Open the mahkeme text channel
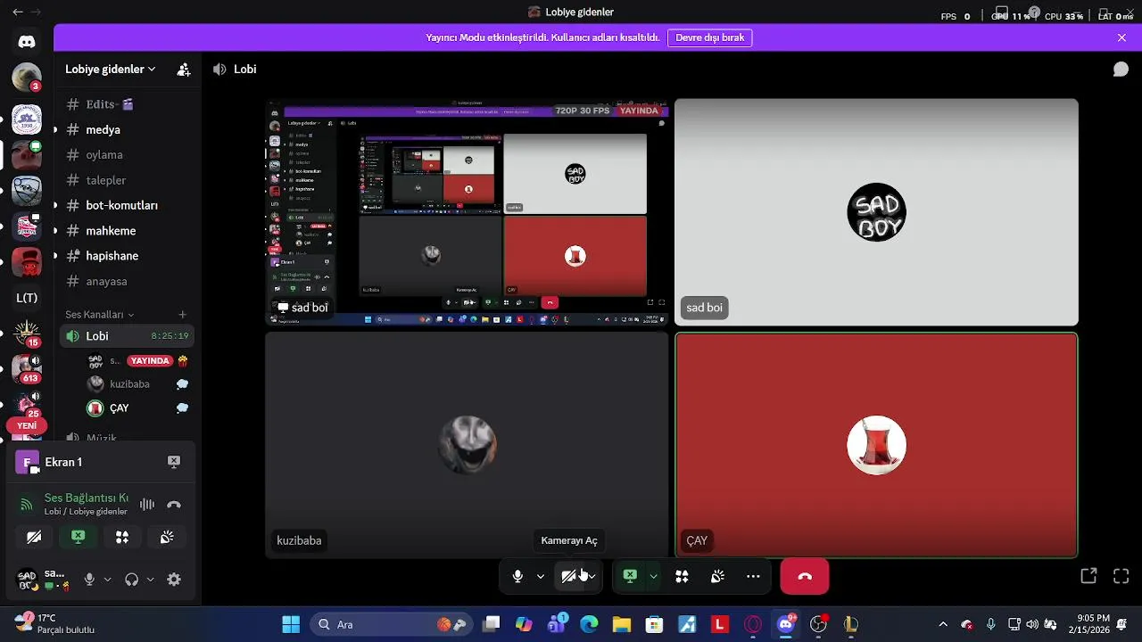Image resolution: width=1142 pixels, height=642 pixels. (x=127, y=231)
